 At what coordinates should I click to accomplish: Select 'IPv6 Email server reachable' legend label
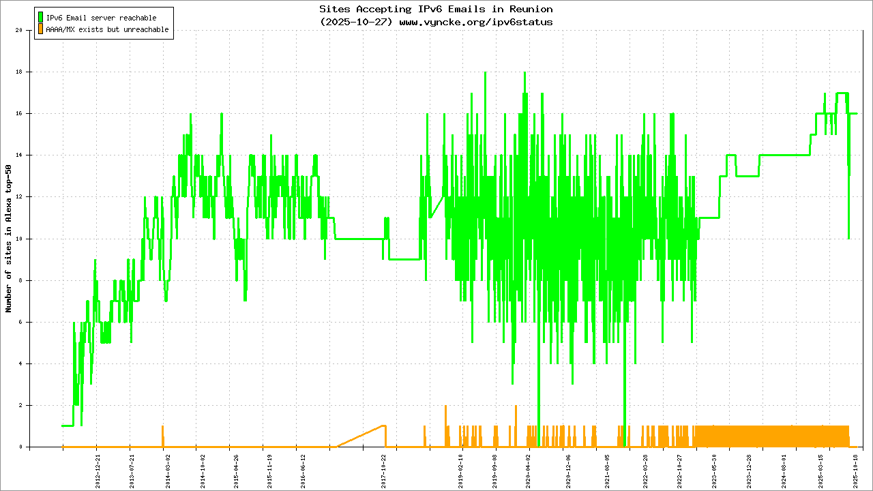click(101, 18)
